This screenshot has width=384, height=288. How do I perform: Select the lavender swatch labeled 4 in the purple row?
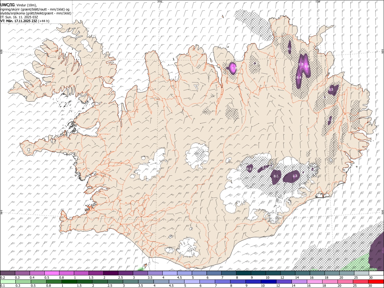[x=169, y=273]
